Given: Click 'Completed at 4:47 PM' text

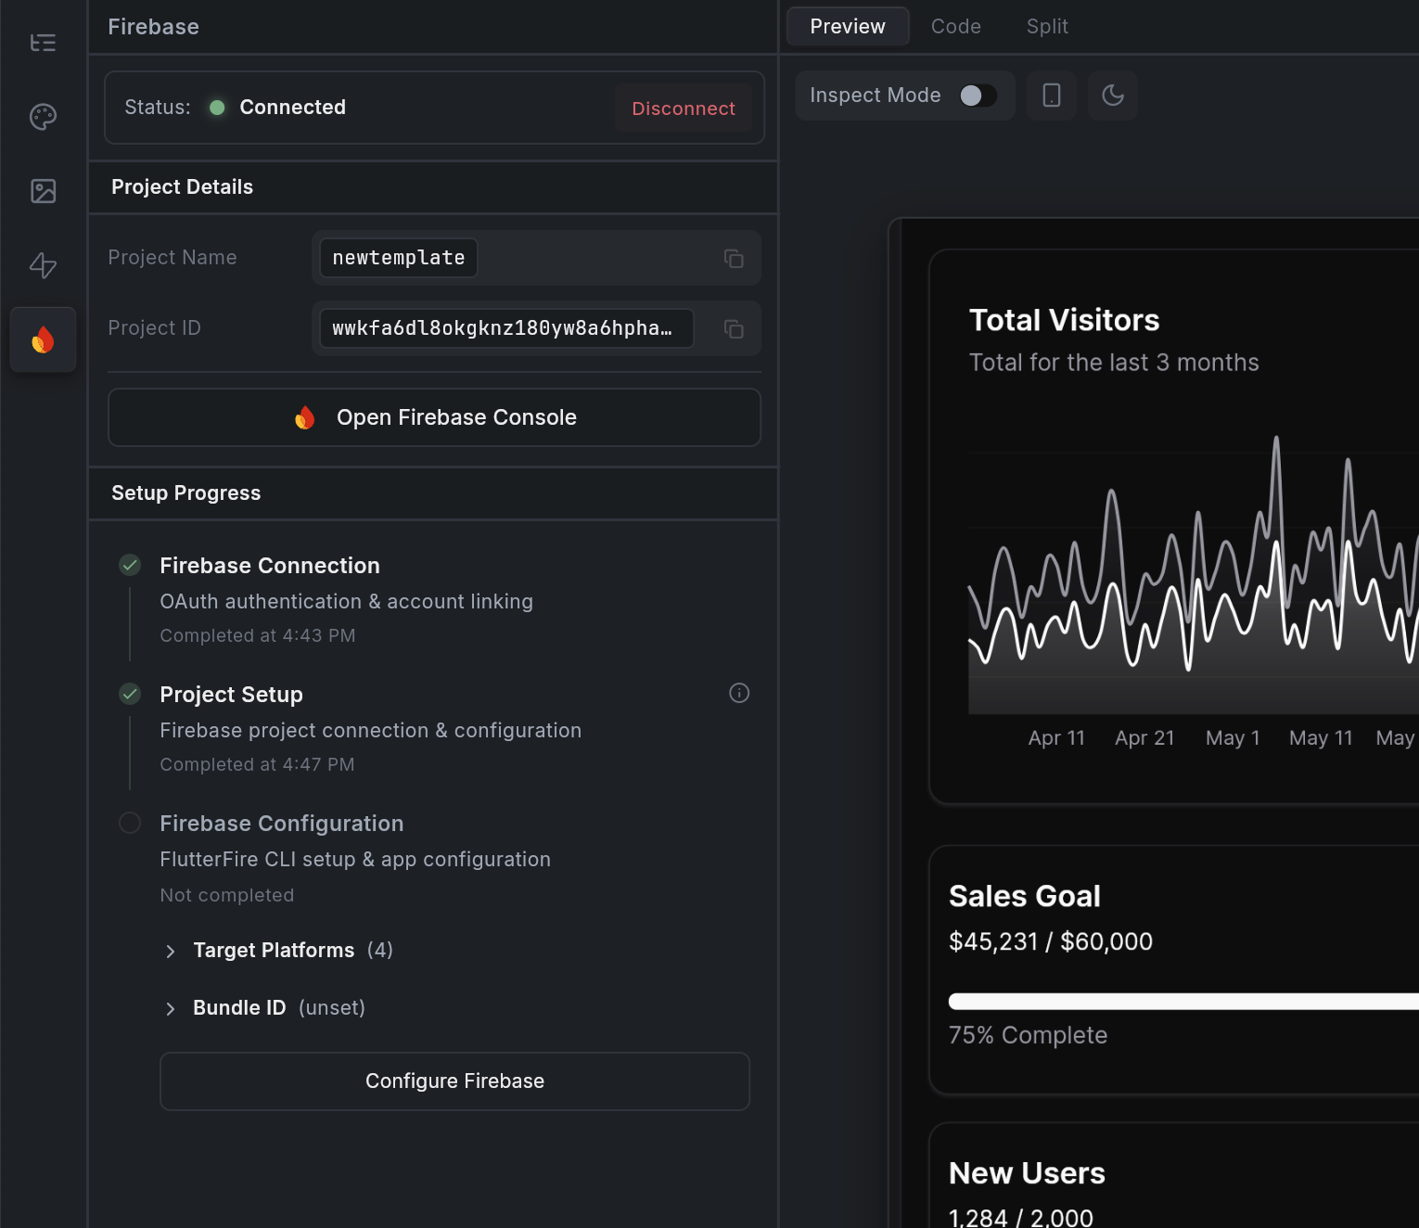Looking at the screenshot, I should pyautogui.click(x=257, y=764).
